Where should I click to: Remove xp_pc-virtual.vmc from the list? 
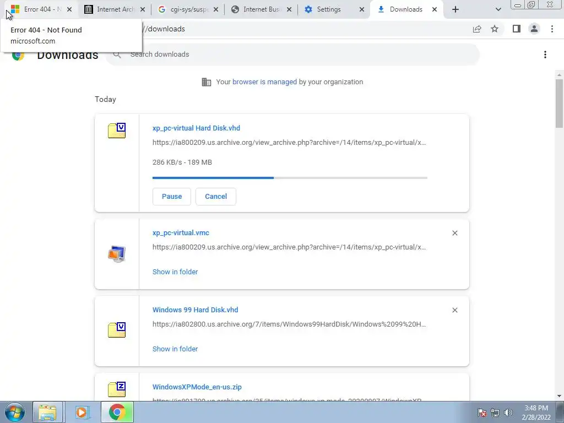click(454, 233)
